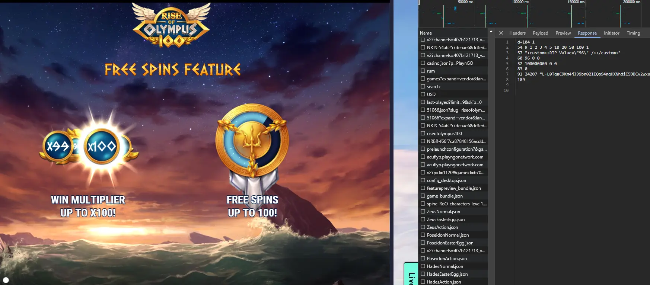Select the Response tab
Viewport: 650px width, 285px height.
587,33
